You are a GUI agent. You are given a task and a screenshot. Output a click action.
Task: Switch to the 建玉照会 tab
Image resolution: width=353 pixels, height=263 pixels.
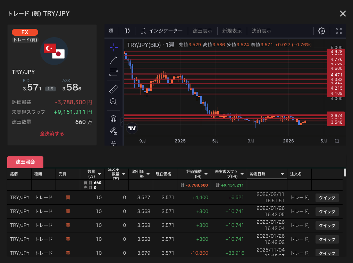(x=25, y=162)
